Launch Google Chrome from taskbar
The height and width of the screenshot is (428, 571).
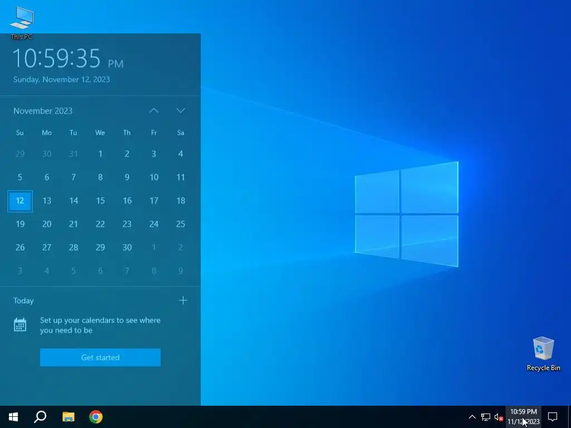click(x=96, y=417)
